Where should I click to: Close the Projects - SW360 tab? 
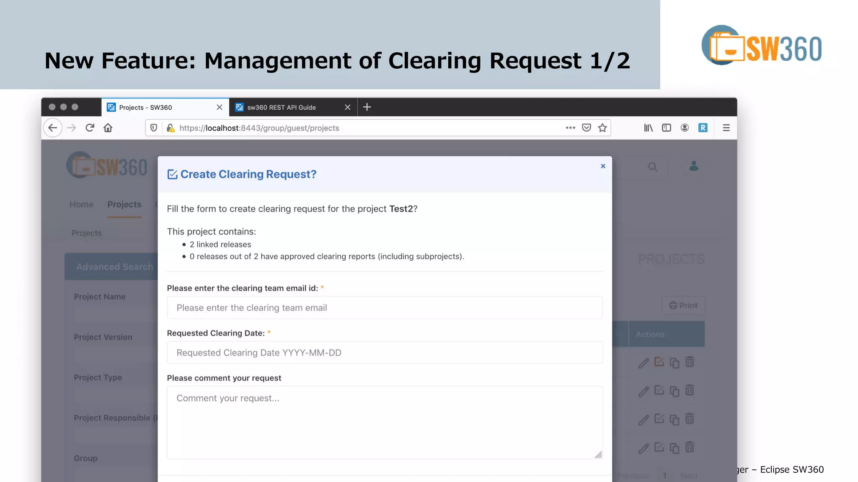point(220,107)
